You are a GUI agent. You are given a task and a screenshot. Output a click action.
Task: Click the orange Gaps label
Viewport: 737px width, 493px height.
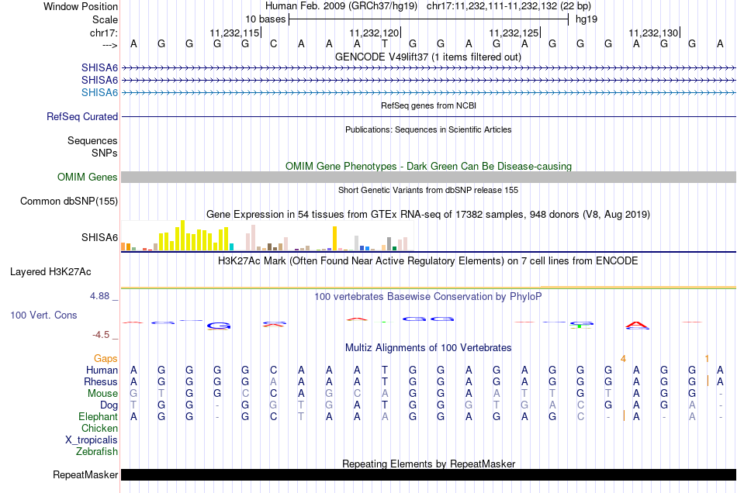pos(106,358)
